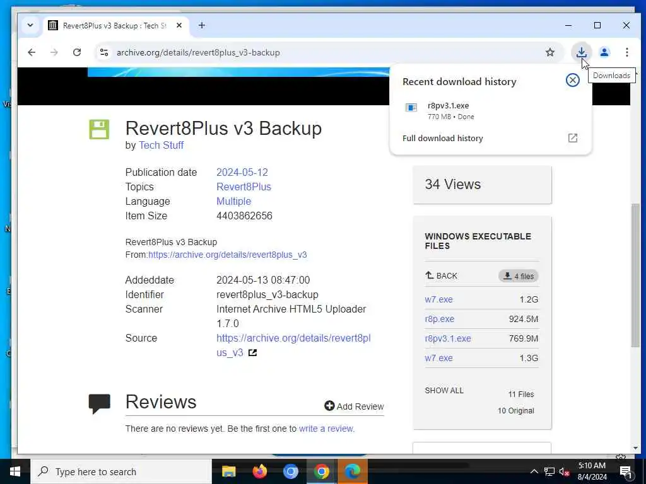Click the network tray icon
Screen dimensions: 646x484
pos(549,471)
